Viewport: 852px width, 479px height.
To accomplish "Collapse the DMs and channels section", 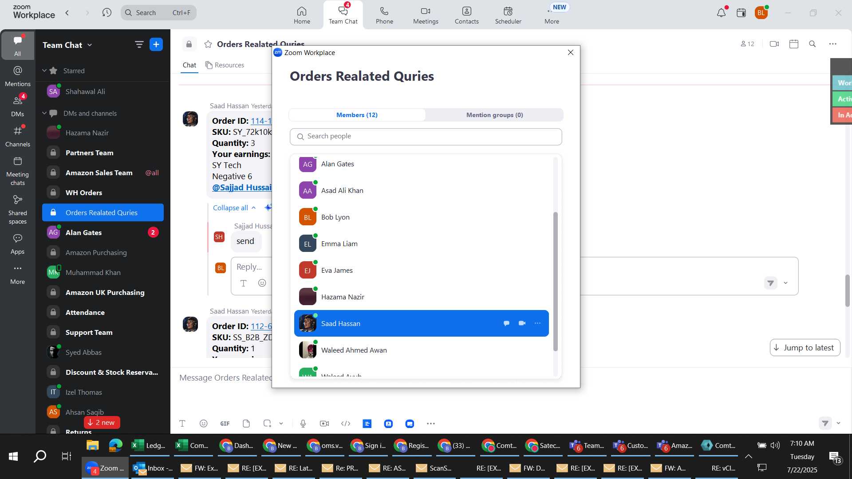I will [44, 113].
